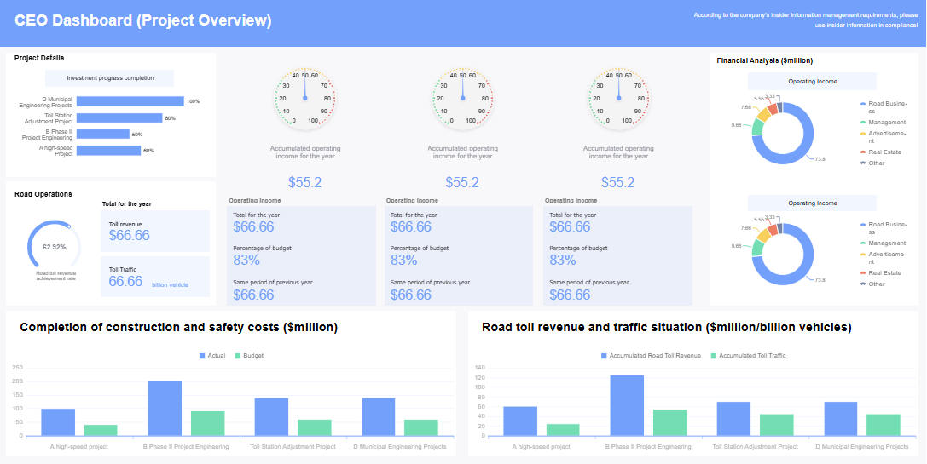Toggle the Accumulated Road Toll Revenue legend

point(651,356)
